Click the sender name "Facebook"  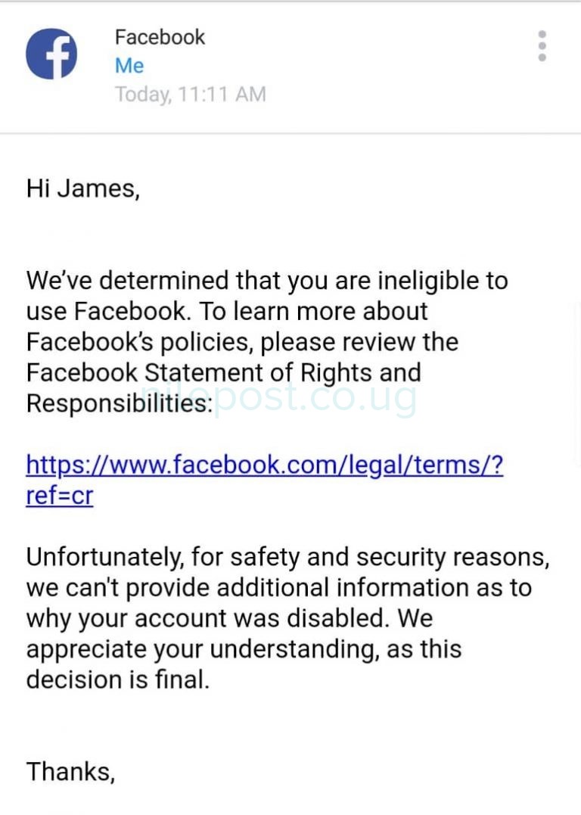160,37
